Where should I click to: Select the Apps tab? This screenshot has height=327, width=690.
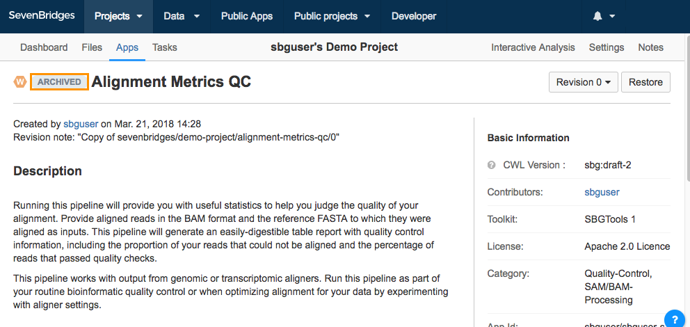[x=127, y=47]
